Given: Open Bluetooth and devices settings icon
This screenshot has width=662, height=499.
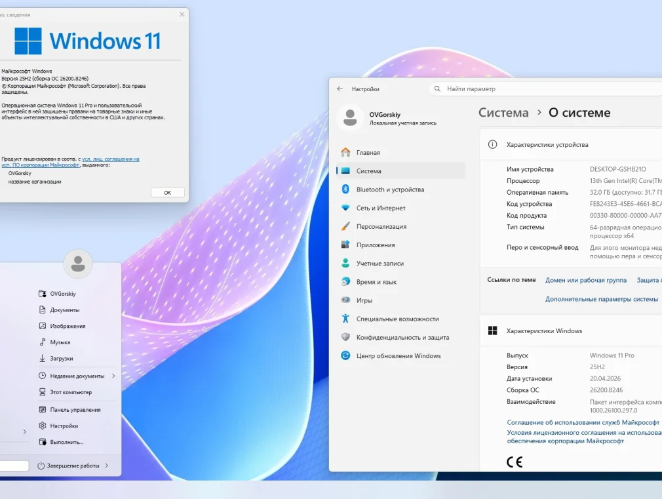Looking at the screenshot, I should pyautogui.click(x=345, y=190).
